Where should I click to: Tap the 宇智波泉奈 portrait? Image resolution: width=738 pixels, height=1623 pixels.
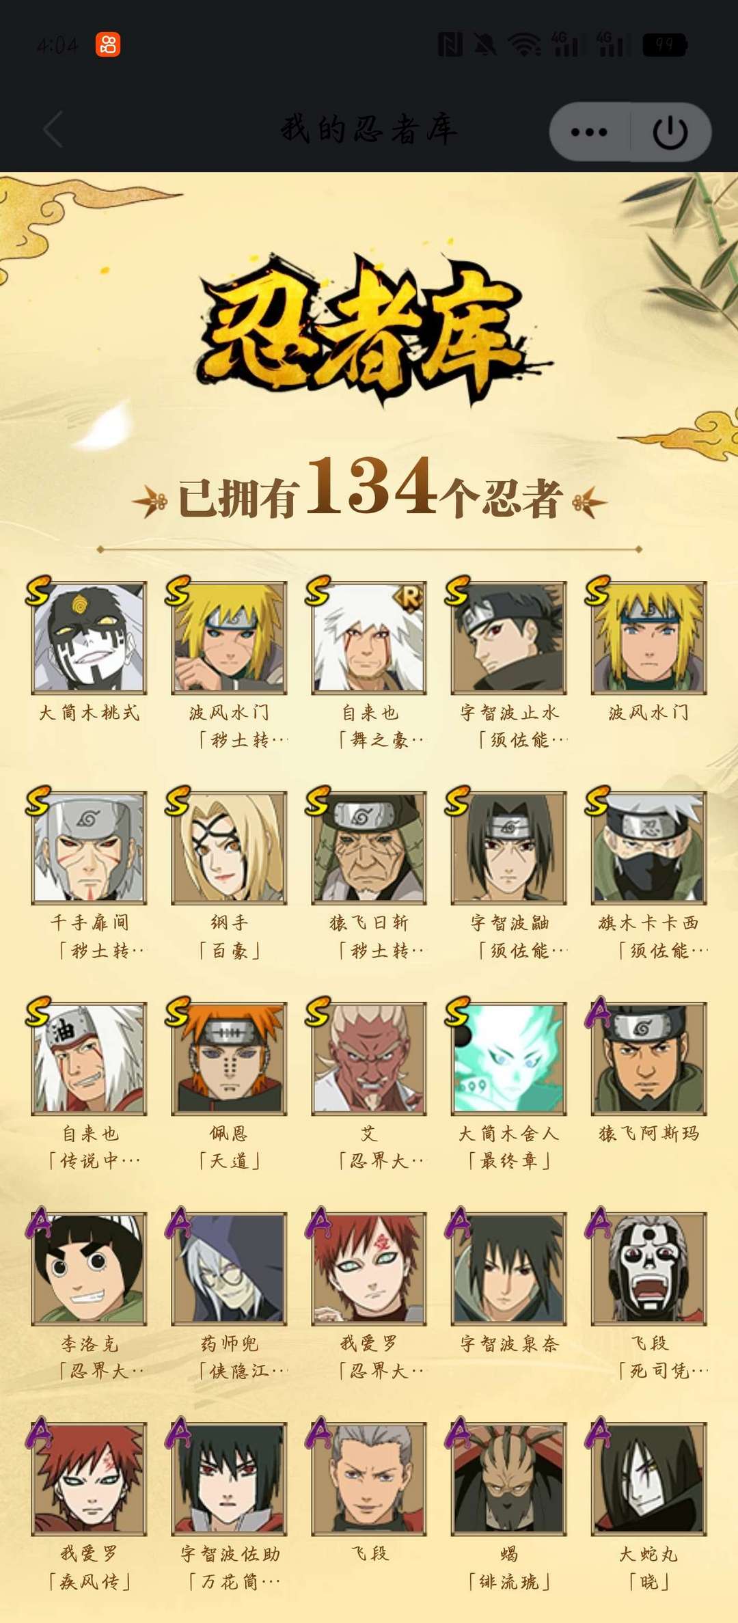click(509, 1268)
